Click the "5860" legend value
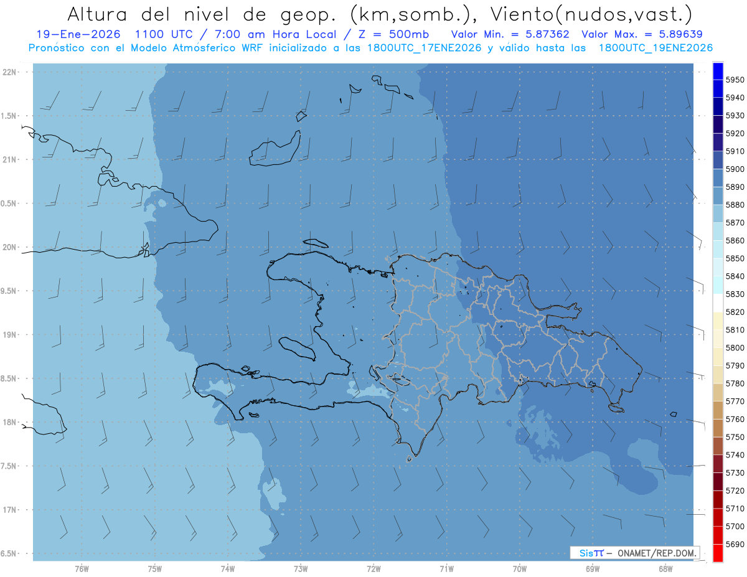This screenshot has width=747, height=577. click(x=735, y=240)
